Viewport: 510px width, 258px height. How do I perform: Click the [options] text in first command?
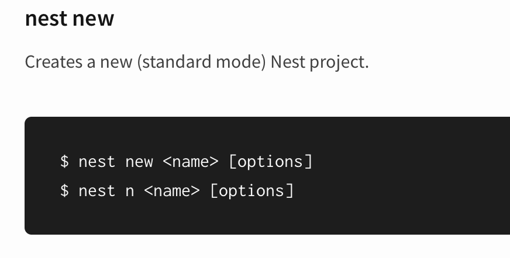click(271, 162)
